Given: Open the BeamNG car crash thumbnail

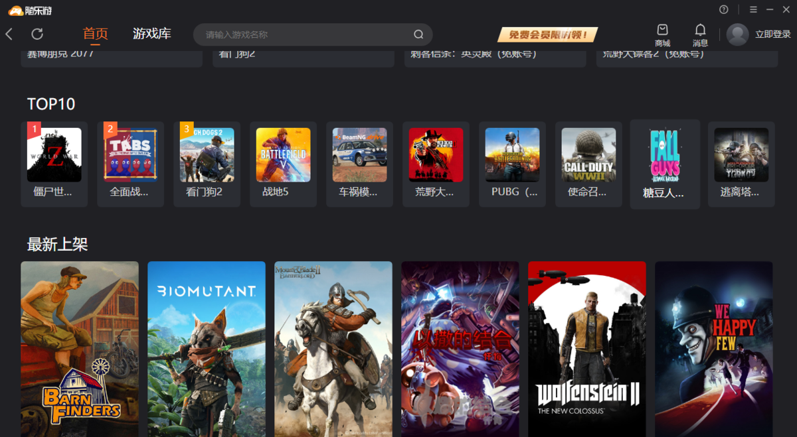Looking at the screenshot, I should pyautogui.click(x=360, y=155).
